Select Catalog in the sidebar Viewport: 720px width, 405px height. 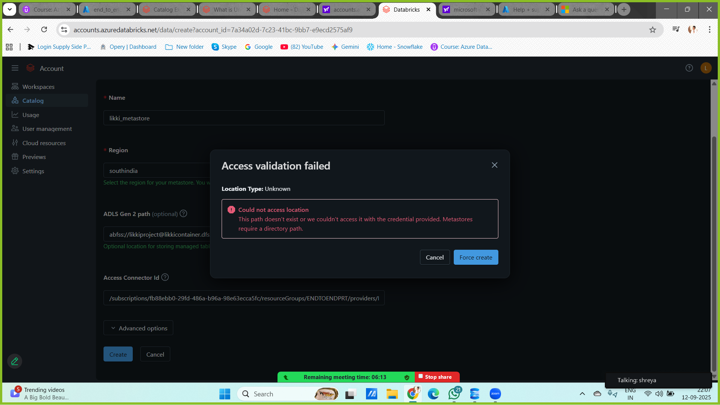click(47, 100)
